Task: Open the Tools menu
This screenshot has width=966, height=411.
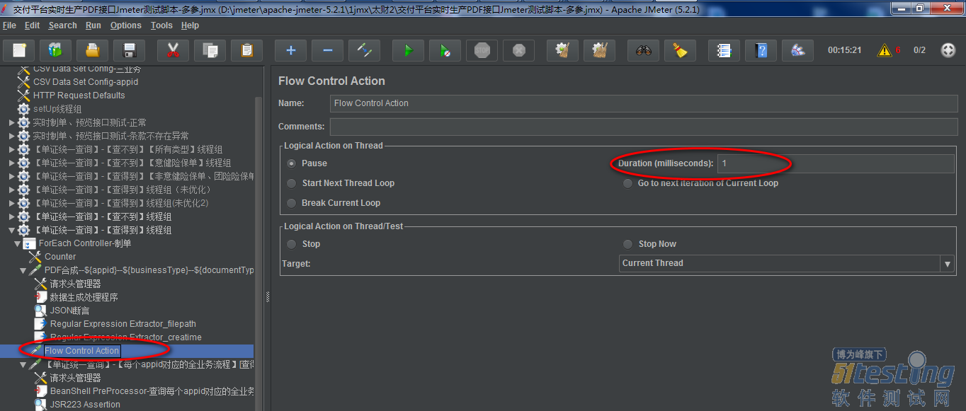Action: 161,25
